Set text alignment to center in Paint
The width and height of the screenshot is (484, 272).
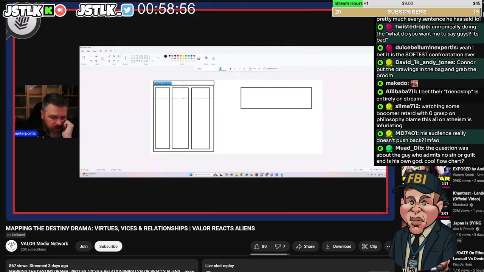tap(254, 68)
